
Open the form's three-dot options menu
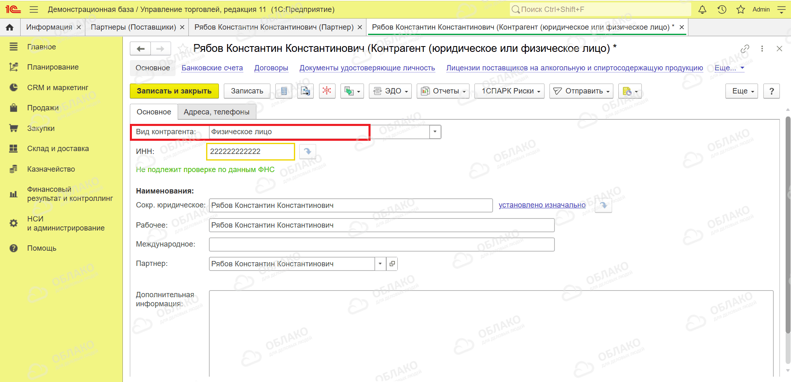tap(762, 49)
